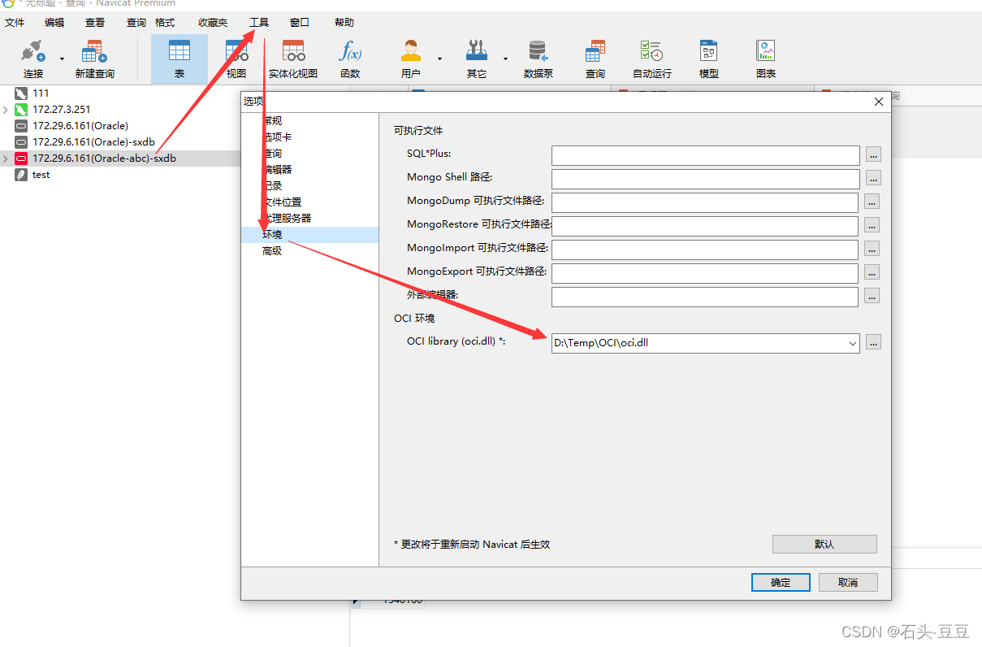Browse for SQL*Plus executable

pyautogui.click(x=873, y=154)
